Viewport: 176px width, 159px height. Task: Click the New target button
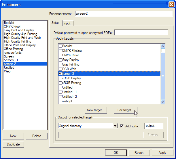pyautogui.click(x=96, y=110)
